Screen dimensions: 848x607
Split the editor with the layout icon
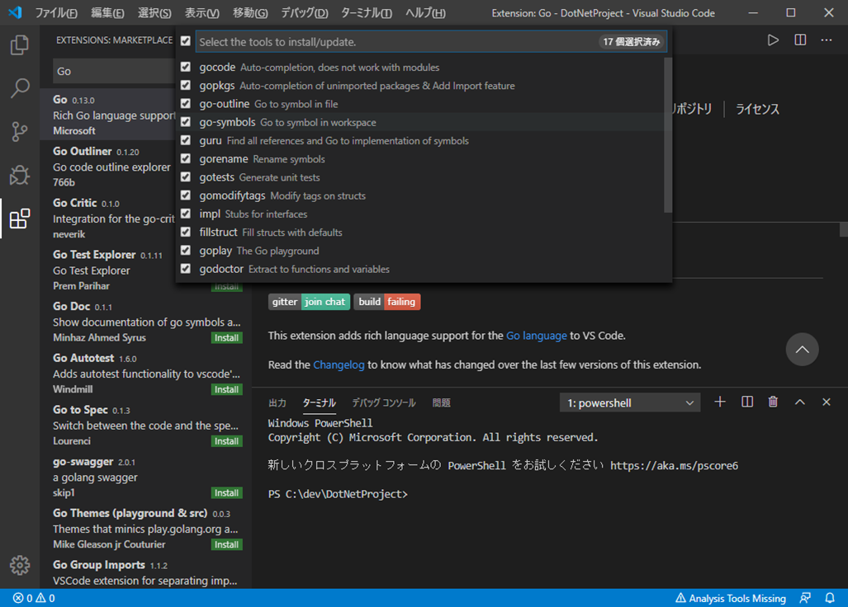coord(800,40)
